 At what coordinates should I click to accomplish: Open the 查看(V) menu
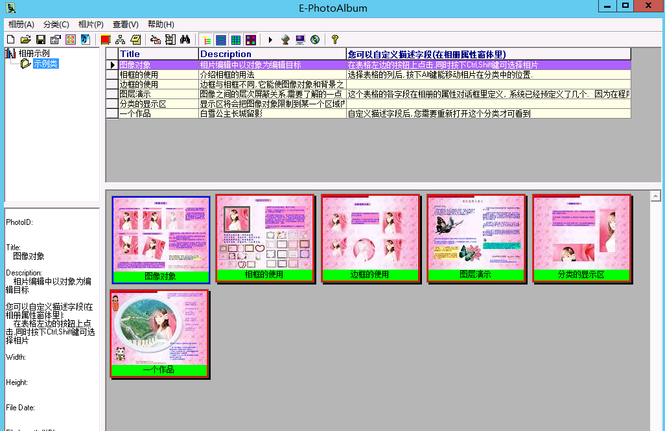(x=126, y=24)
